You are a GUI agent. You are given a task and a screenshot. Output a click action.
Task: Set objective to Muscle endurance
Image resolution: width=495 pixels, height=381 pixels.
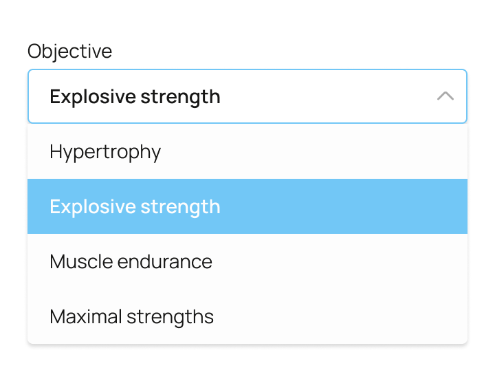pyautogui.click(x=131, y=261)
